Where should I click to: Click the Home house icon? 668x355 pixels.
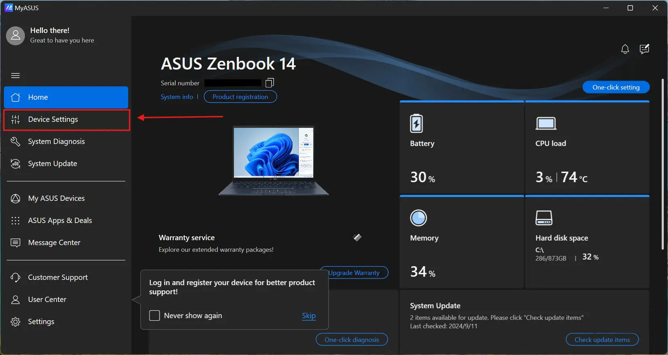[x=15, y=97]
